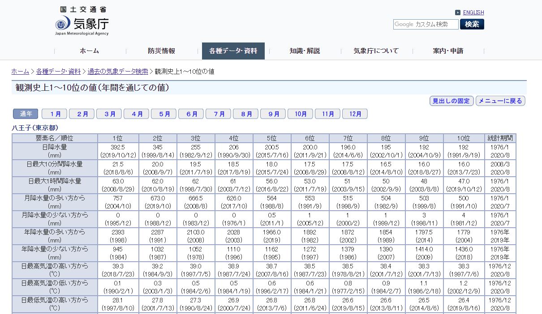Follow the ホーム breadcrumb link
Image resolution: width=542 pixels, height=314 pixels.
coord(20,72)
